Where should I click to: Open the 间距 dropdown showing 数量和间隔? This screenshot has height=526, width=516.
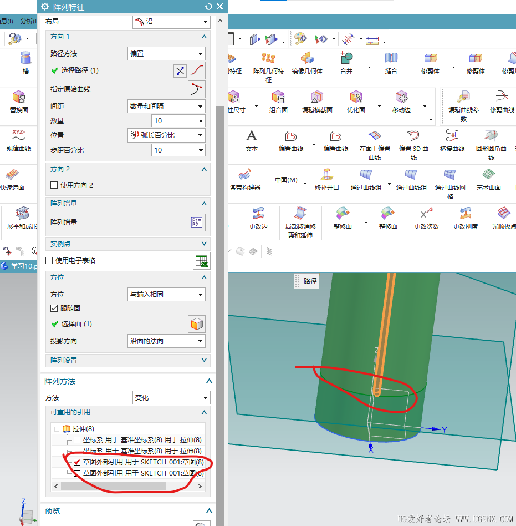point(166,107)
